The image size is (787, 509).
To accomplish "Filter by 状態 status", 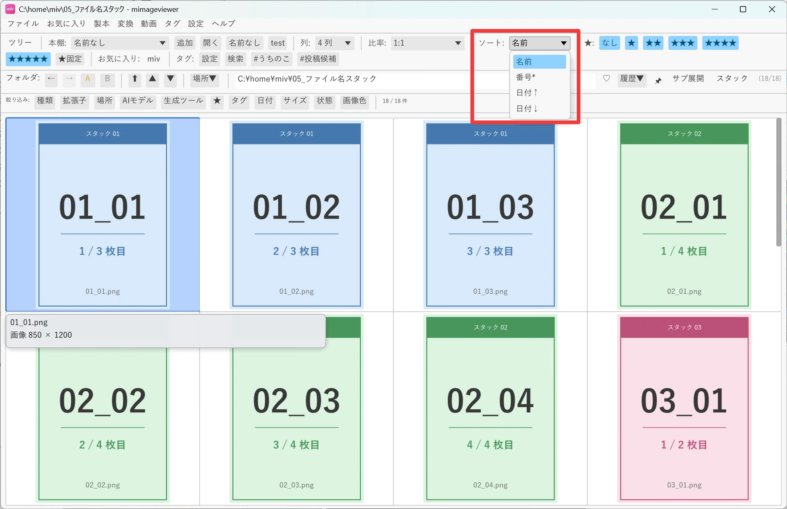I will pyautogui.click(x=325, y=101).
